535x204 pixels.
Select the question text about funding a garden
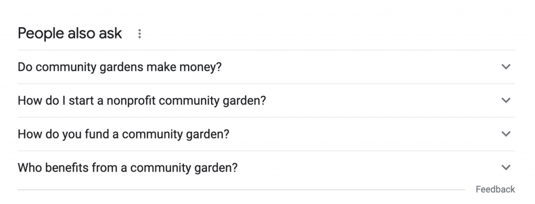pyautogui.click(x=123, y=134)
